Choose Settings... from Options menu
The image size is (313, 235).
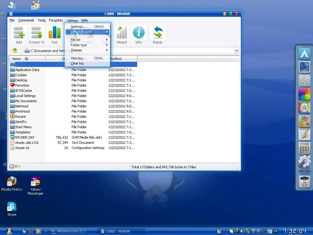tap(88, 27)
